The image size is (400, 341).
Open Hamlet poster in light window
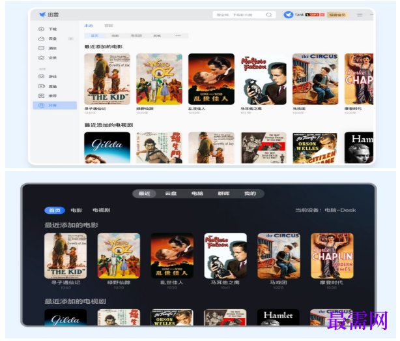(x=359, y=147)
